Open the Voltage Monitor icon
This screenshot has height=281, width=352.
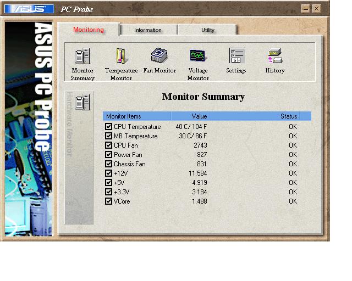click(198, 55)
